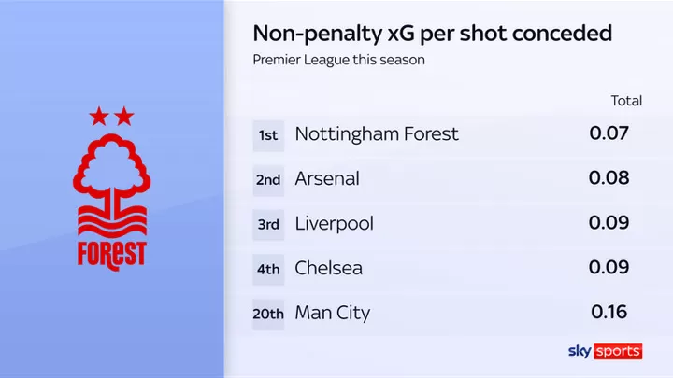This screenshot has height=378, width=673.
Task: Select the Man City team name
Action: [332, 314]
